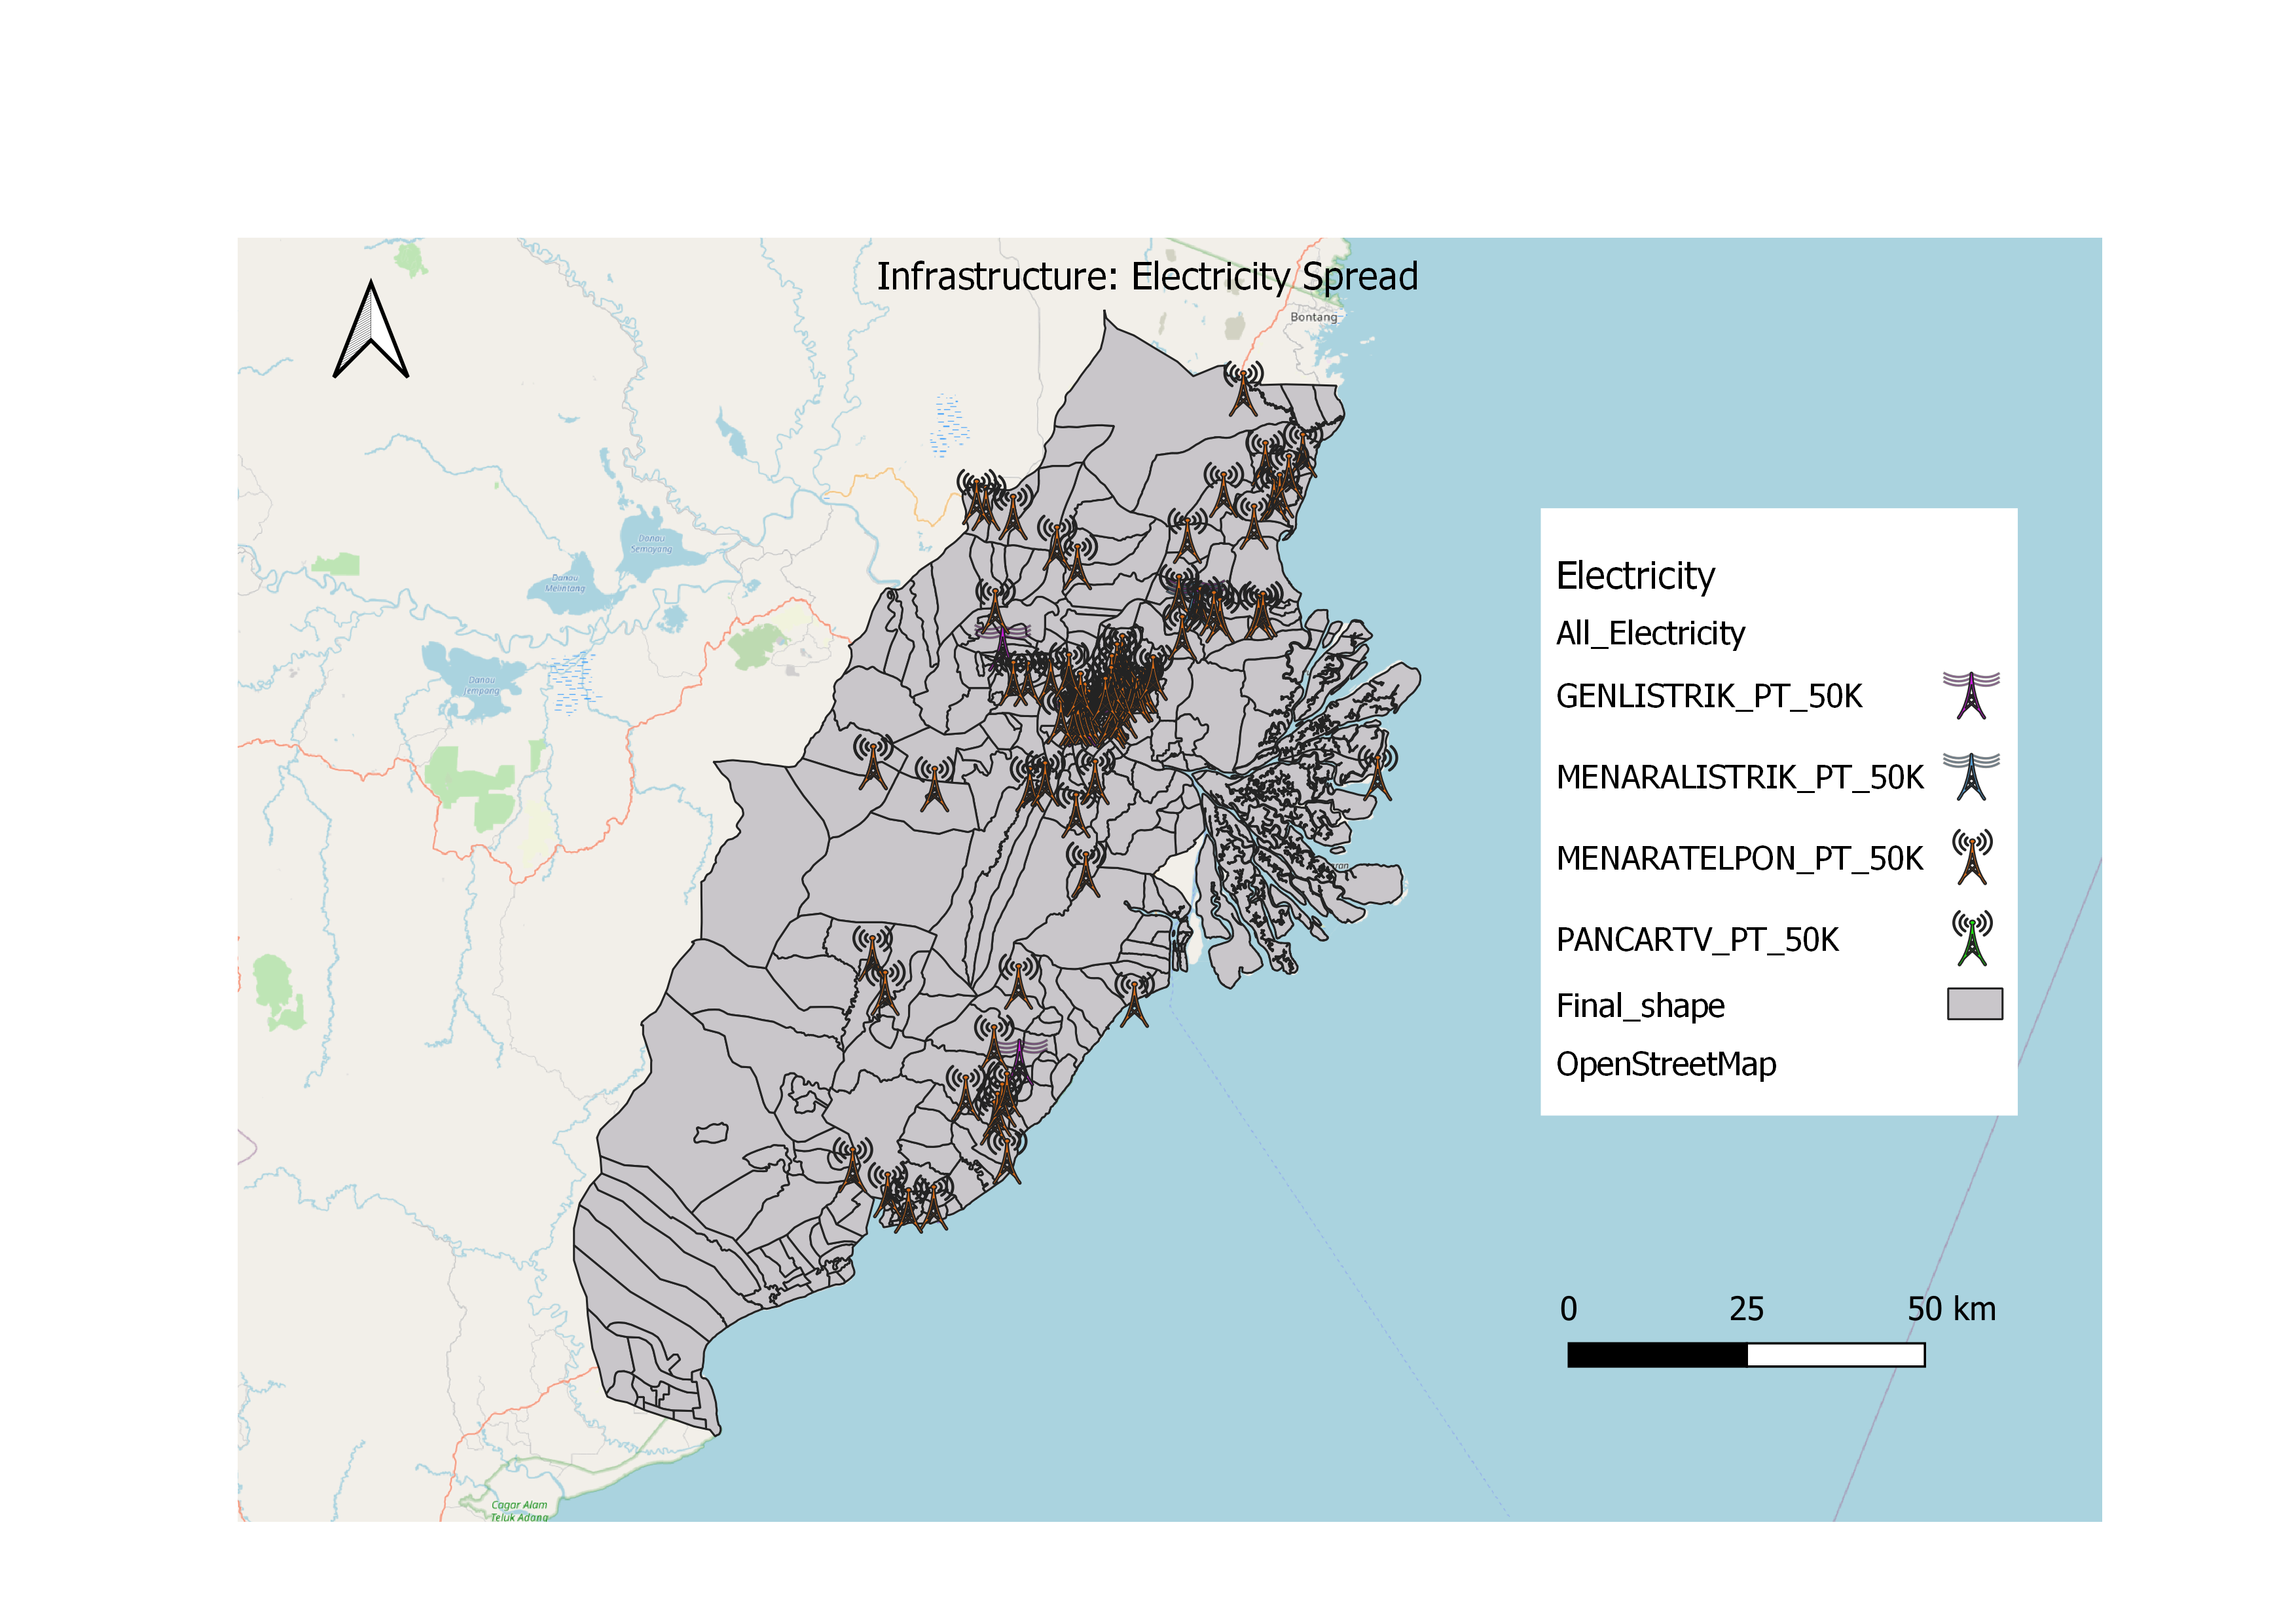Click the black segment of the scale bar
The width and height of the screenshot is (2296, 1624).
point(1657,1355)
